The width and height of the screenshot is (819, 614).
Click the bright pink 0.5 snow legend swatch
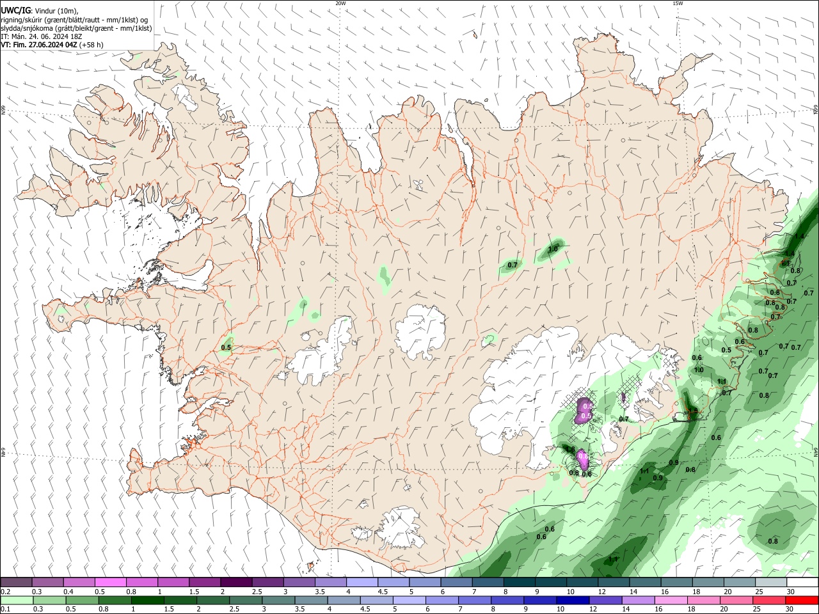point(110,582)
